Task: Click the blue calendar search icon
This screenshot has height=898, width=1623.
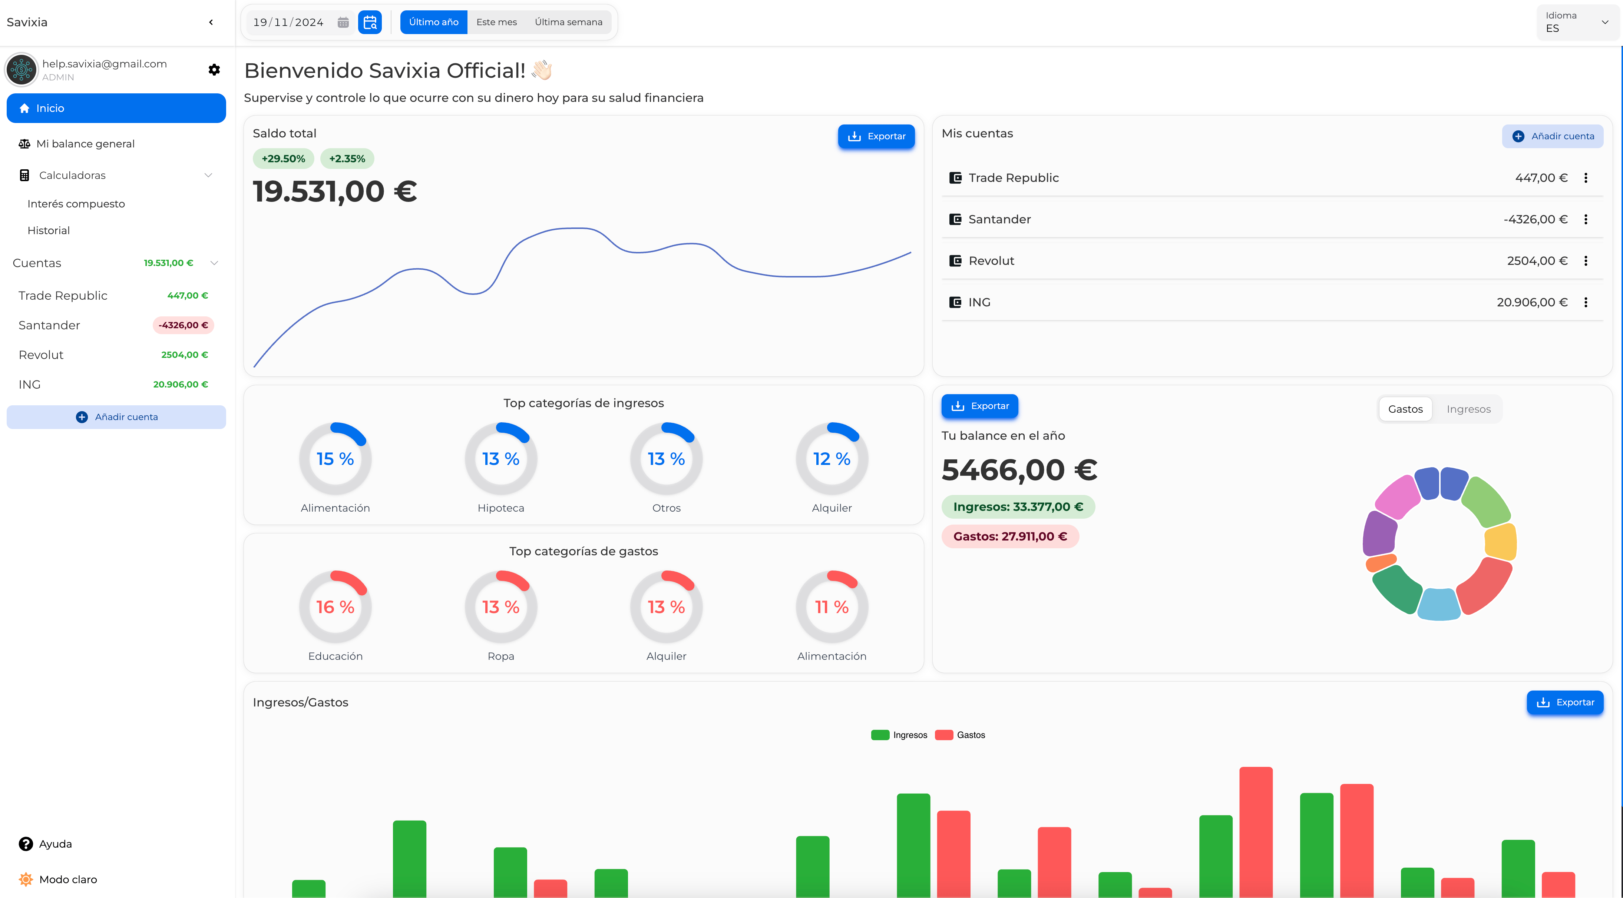Action: point(370,22)
